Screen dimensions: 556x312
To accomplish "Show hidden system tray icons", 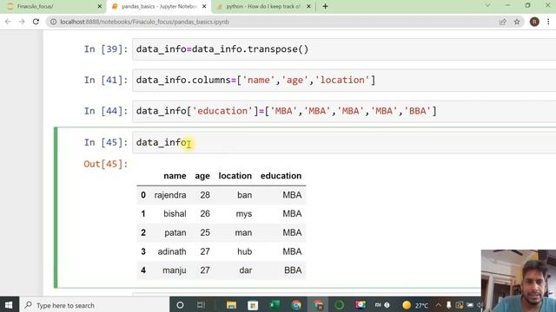I will pyautogui.click(x=438, y=305).
